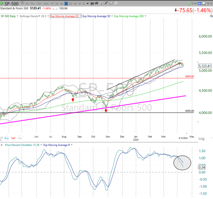
Task: Remove the Price Percent Oscillator pane
Action: [x=1, y=145]
